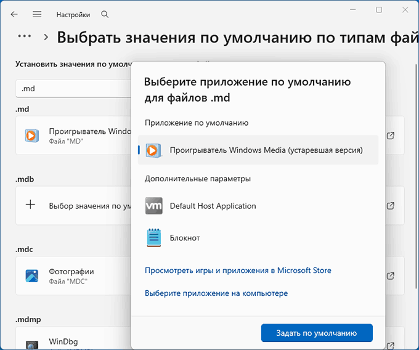Select Проигрыватель Windows Media in dialog
419x350 pixels.
point(258,150)
